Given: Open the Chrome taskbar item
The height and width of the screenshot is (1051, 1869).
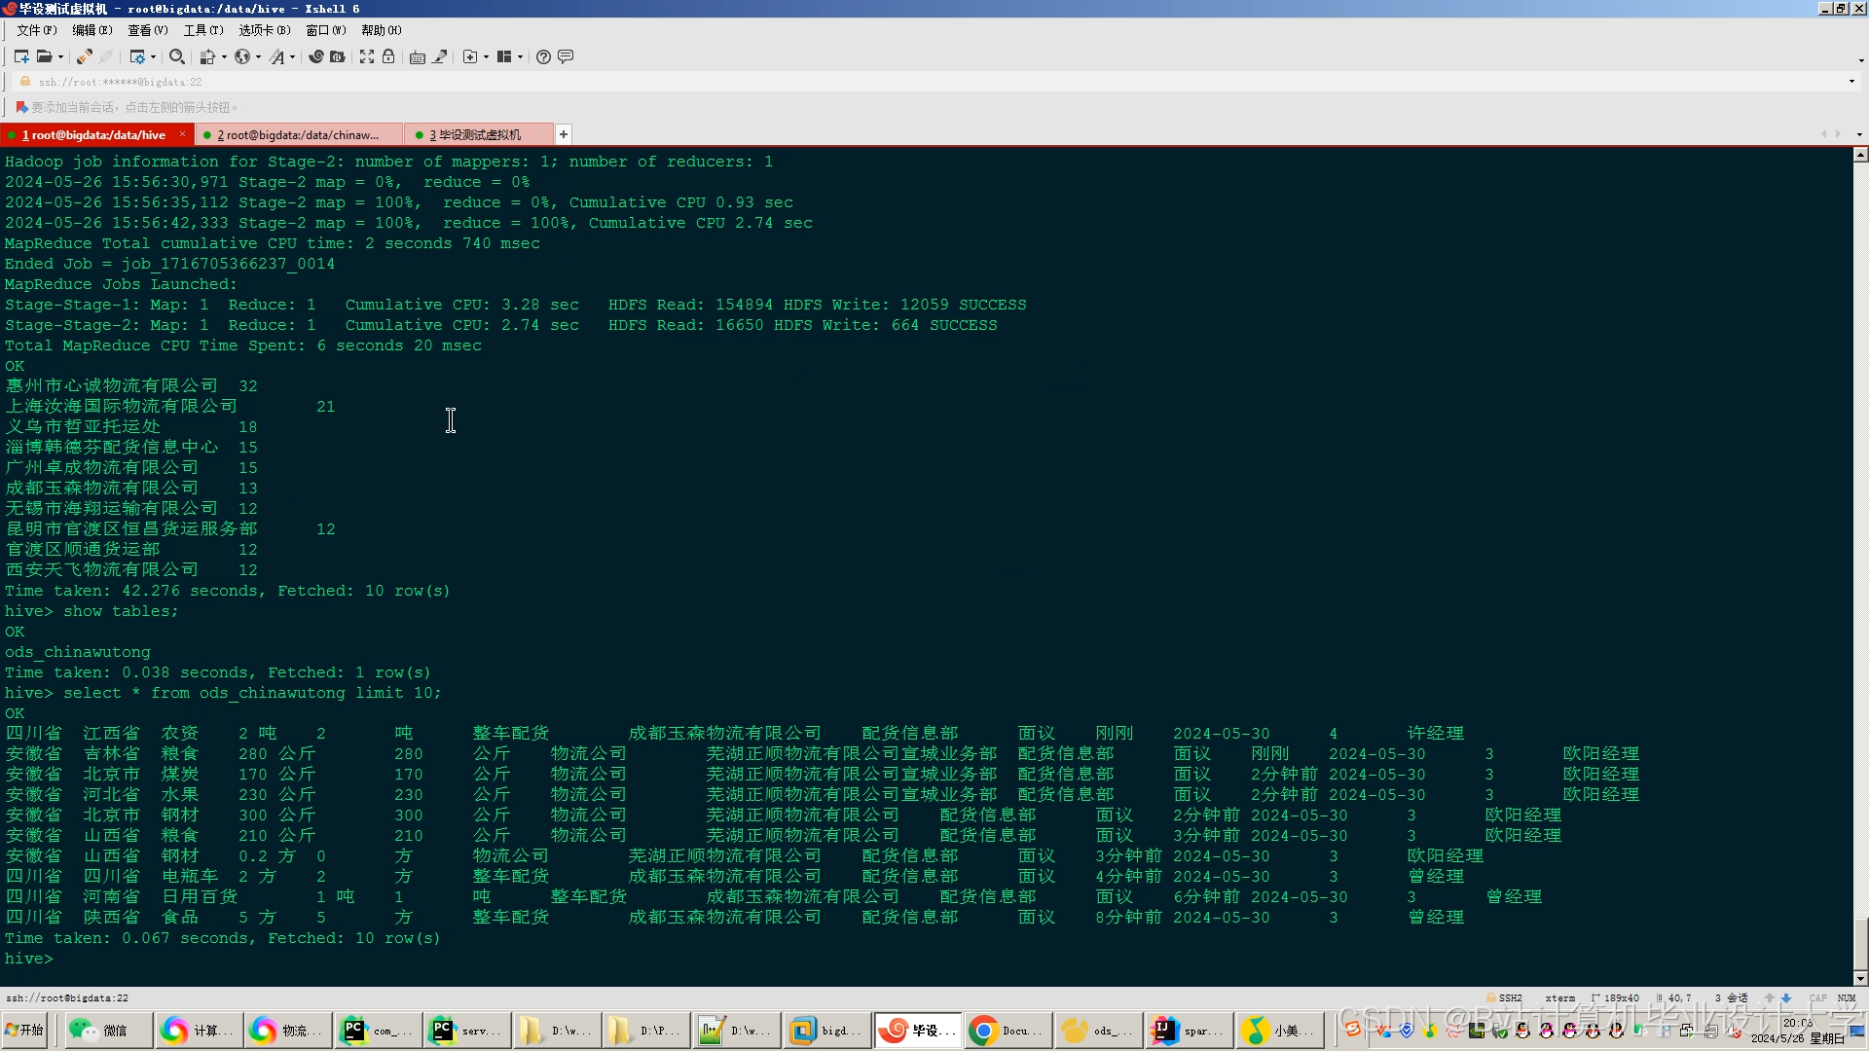Looking at the screenshot, I should click(x=1008, y=1031).
